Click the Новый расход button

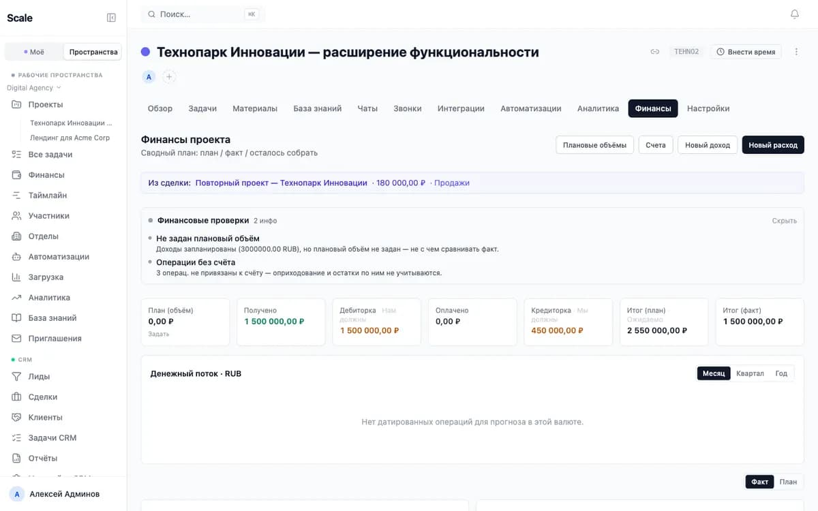click(x=773, y=145)
